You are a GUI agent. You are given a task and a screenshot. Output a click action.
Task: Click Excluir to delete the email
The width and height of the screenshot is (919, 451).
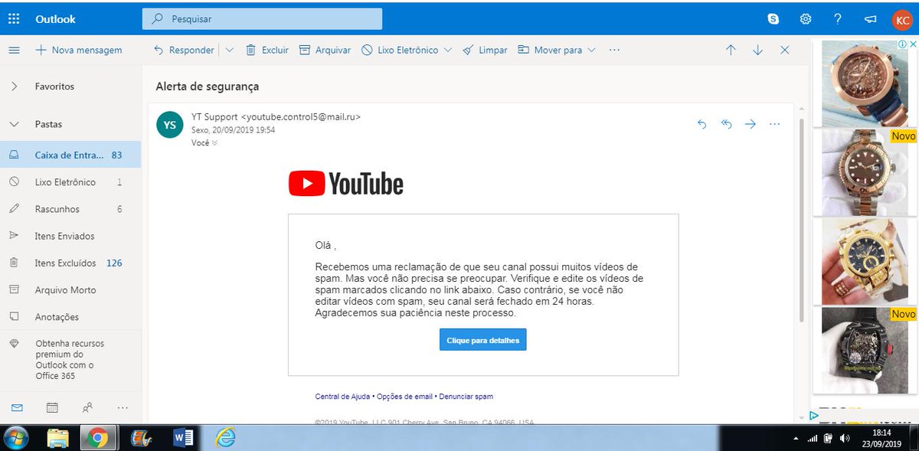pyautogui.click(x=267, y=50)
